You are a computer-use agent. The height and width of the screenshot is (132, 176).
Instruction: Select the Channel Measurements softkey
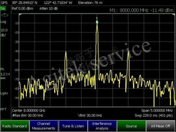(44, 126)
